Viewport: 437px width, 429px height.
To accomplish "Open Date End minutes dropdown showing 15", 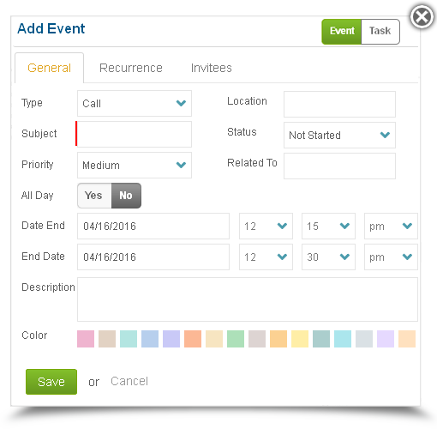I will coord(328,226).
